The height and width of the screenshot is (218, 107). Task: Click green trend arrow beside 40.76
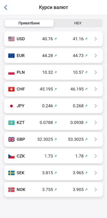(56, 39)
